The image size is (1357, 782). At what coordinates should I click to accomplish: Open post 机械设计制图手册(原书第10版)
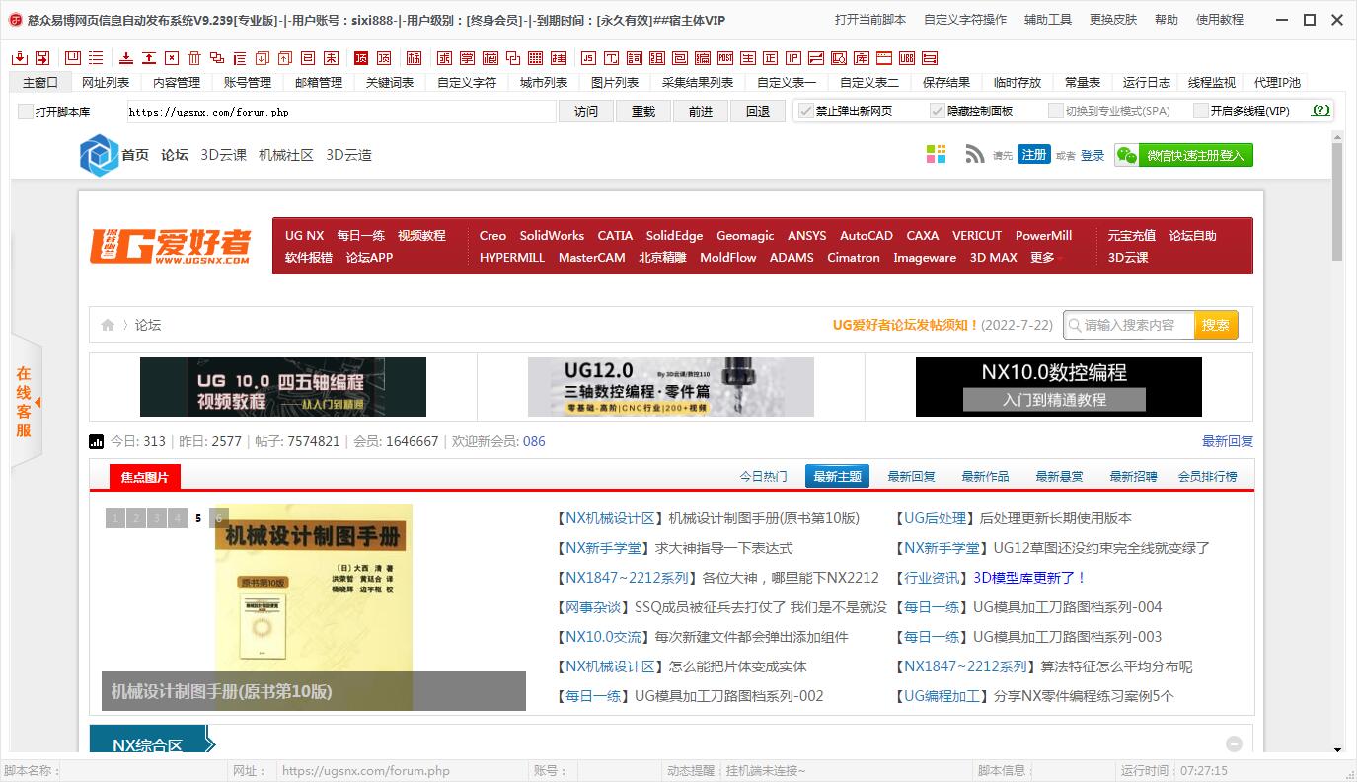click(x=764, y=518)
